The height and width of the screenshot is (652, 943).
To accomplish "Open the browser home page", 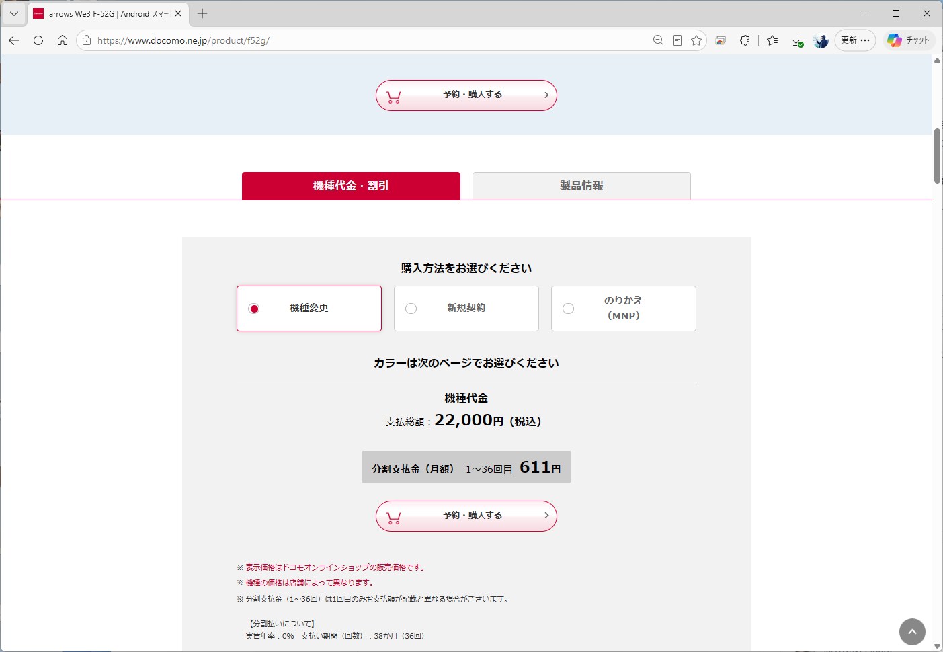I will 63,40.
